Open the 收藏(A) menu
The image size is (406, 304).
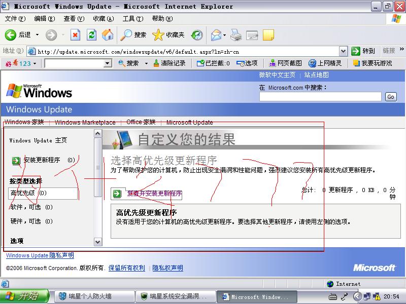(x=104, y=19)
